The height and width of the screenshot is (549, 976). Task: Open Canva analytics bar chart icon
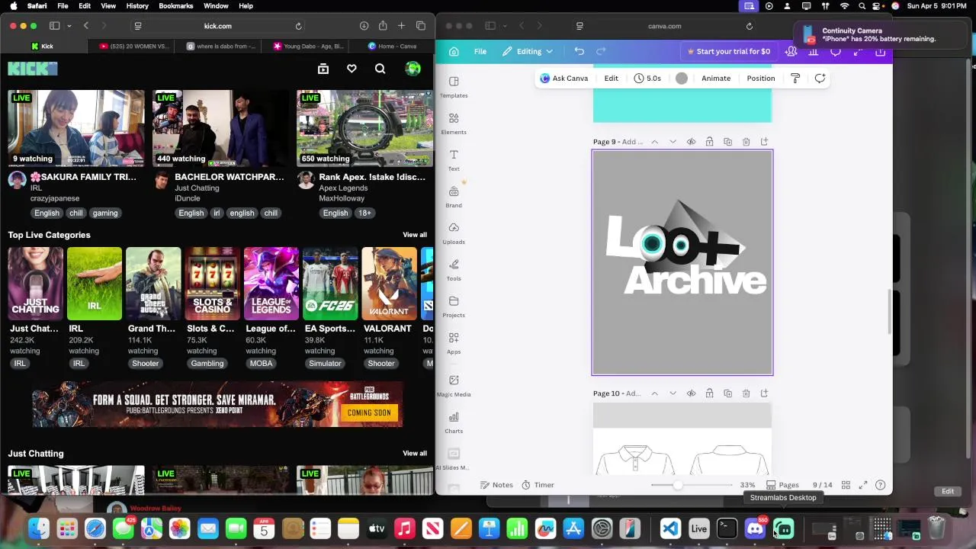point(813,51)
